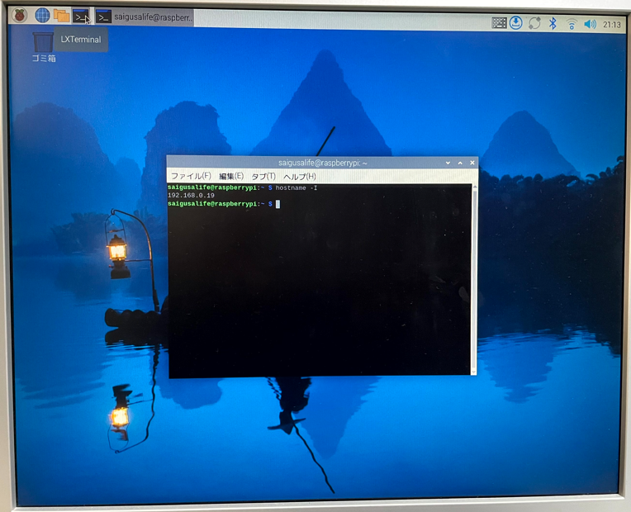The image size is (631, 512).
Task: Click the clock showing 21:13
Action: click(612, 25)
